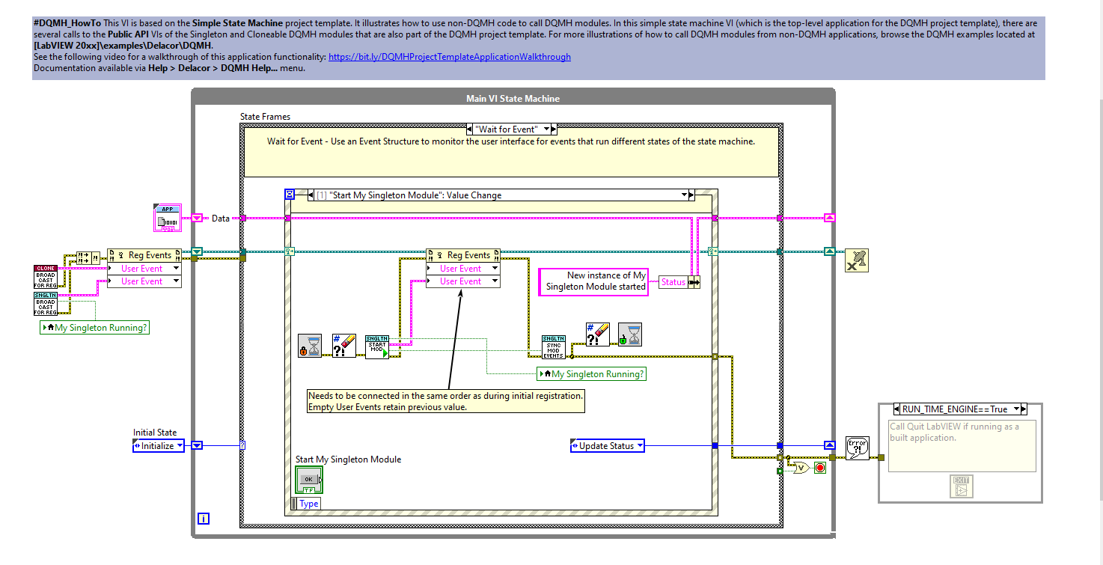
Task: Open the RUN_TIME_ENGINE==True condition dropdown
Action: 1015,409
